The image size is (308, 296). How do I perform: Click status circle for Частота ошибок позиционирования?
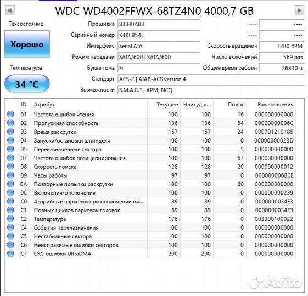click(x=10, y=158)
